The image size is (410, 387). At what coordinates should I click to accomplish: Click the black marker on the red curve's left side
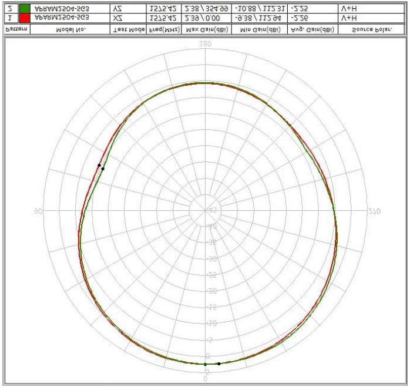pyautogui.click(x=99, y=165)
